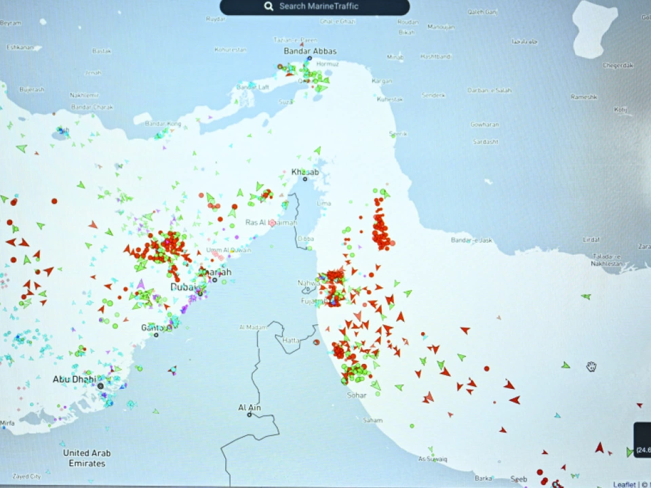This screenshot has height=488, width=651.
Task: Select the green vessel north of Khasab
Action: coord(317,150)
